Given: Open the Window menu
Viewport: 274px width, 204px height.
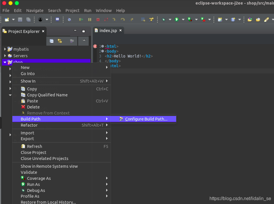Looking at the screenshot, I should coord(104,10).
